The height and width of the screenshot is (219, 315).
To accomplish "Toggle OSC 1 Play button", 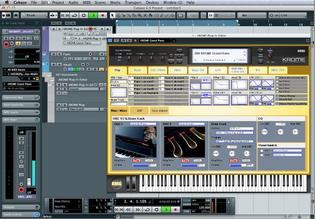I will pos(137,161).
